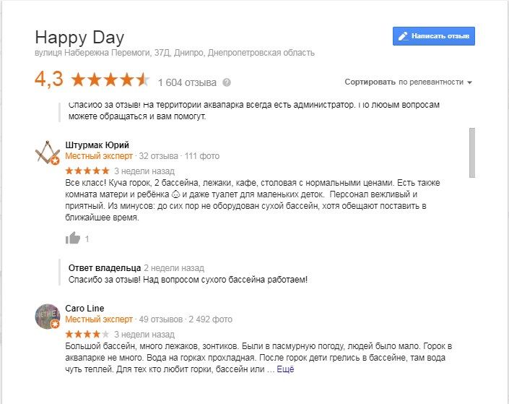Viewport: 509px width, 404px height.
Task: Click the pencil icon on the write-review button
Action: (x=403, y=35)
